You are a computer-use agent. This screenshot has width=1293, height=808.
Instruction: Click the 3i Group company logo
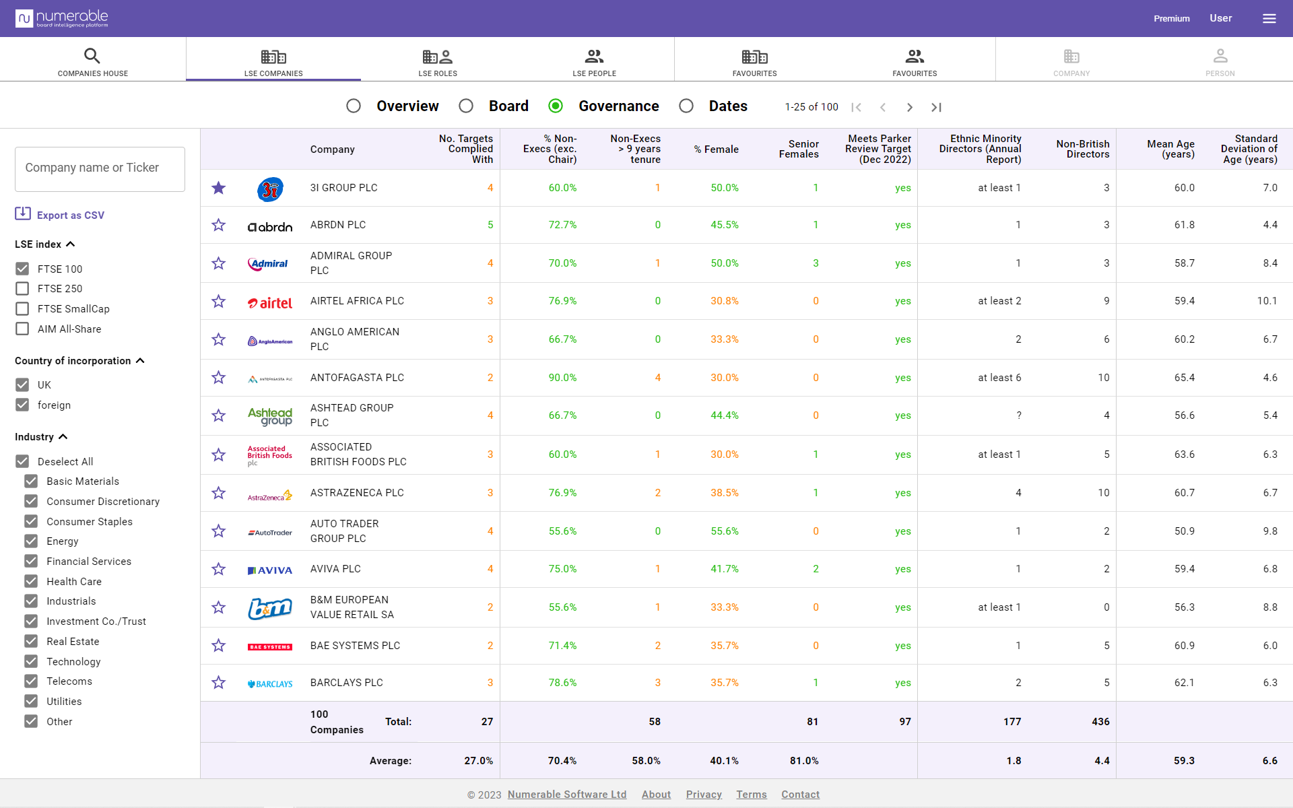click(x=270, y=189)
